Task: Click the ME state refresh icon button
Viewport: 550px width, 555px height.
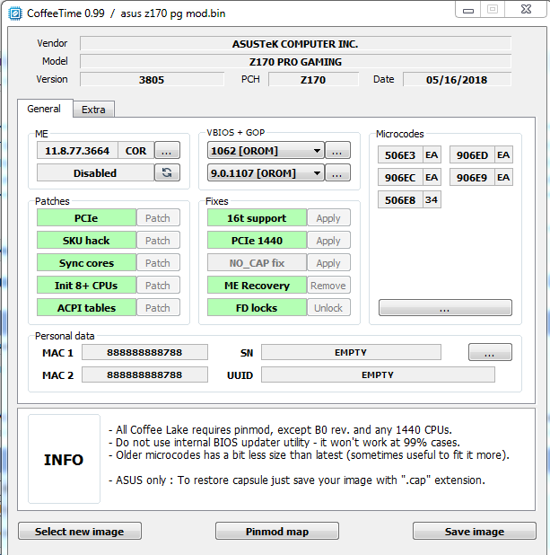Action: tap(167, 172)
